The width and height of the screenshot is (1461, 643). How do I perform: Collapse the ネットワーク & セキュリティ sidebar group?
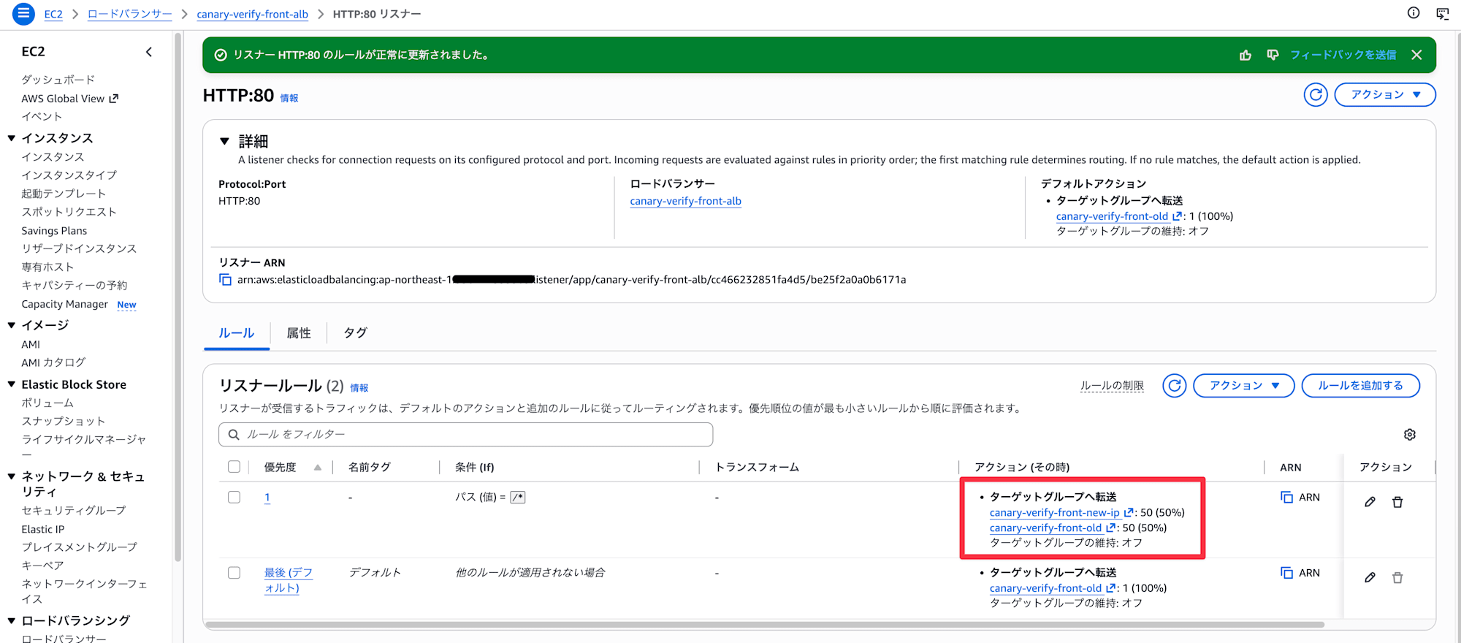pos(12,476)
